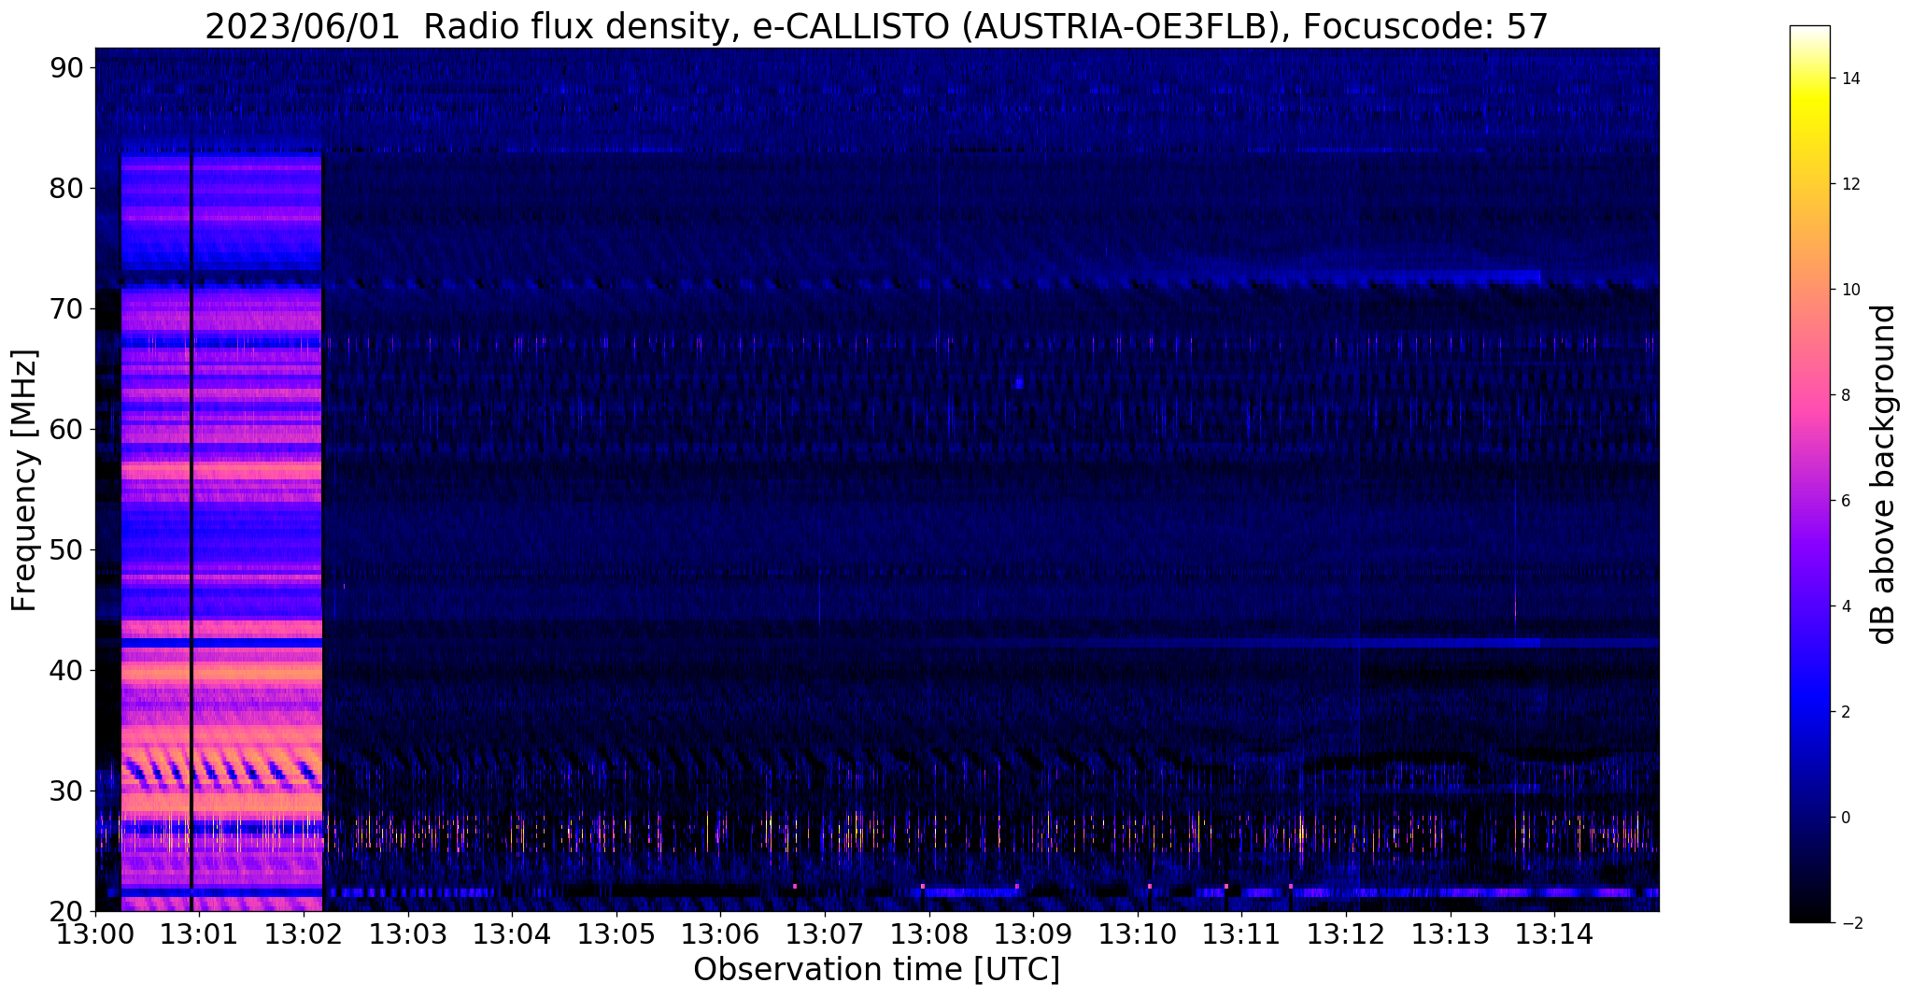This screenshot has width=1912, height=997.
Task: Click the colorbar tick value 6
Action: click(1844, 501)
